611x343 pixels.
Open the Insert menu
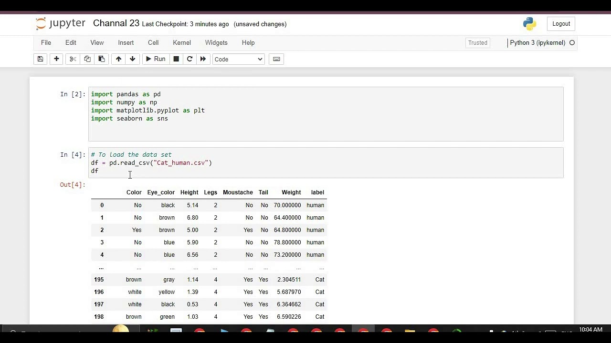(x=126, y=43)
